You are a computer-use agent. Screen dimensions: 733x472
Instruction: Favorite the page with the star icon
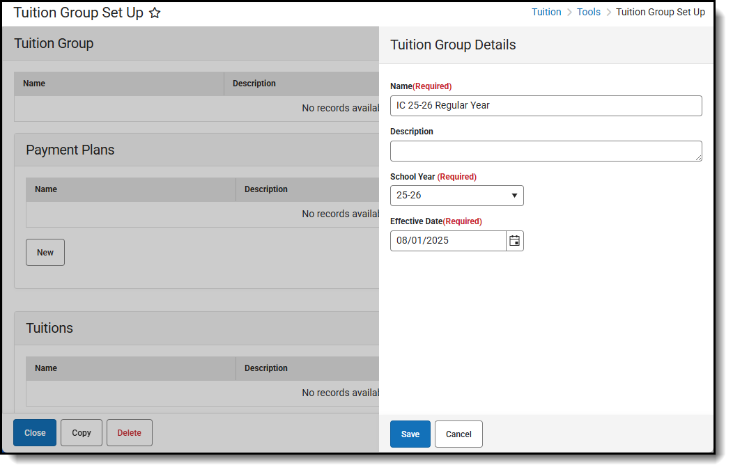pyautogui.click(x=155, y=13)
